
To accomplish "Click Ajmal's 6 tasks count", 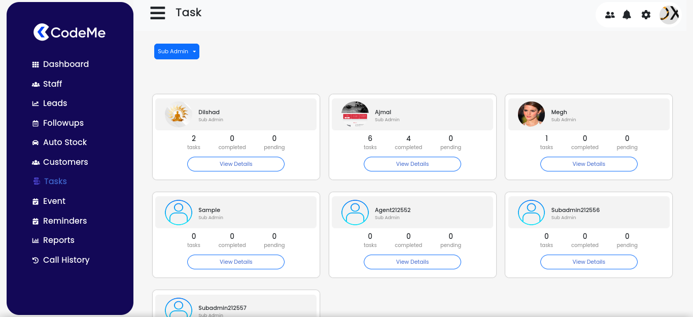I will click(x=370, y=138).
